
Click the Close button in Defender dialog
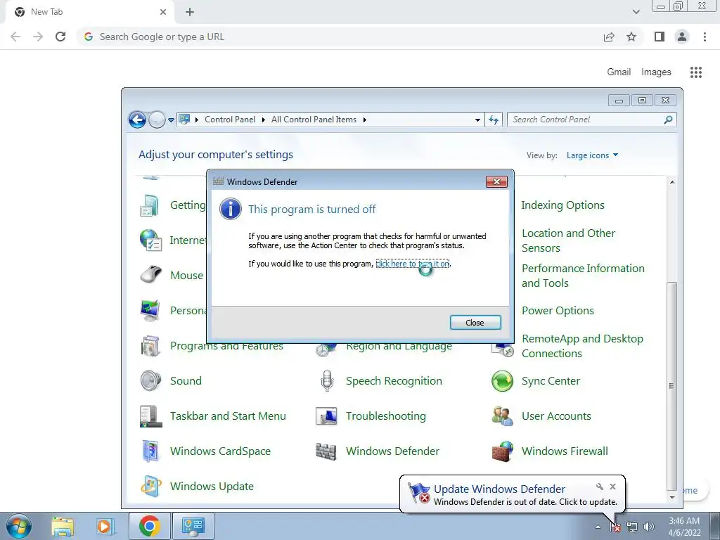(x=475, y=322)
